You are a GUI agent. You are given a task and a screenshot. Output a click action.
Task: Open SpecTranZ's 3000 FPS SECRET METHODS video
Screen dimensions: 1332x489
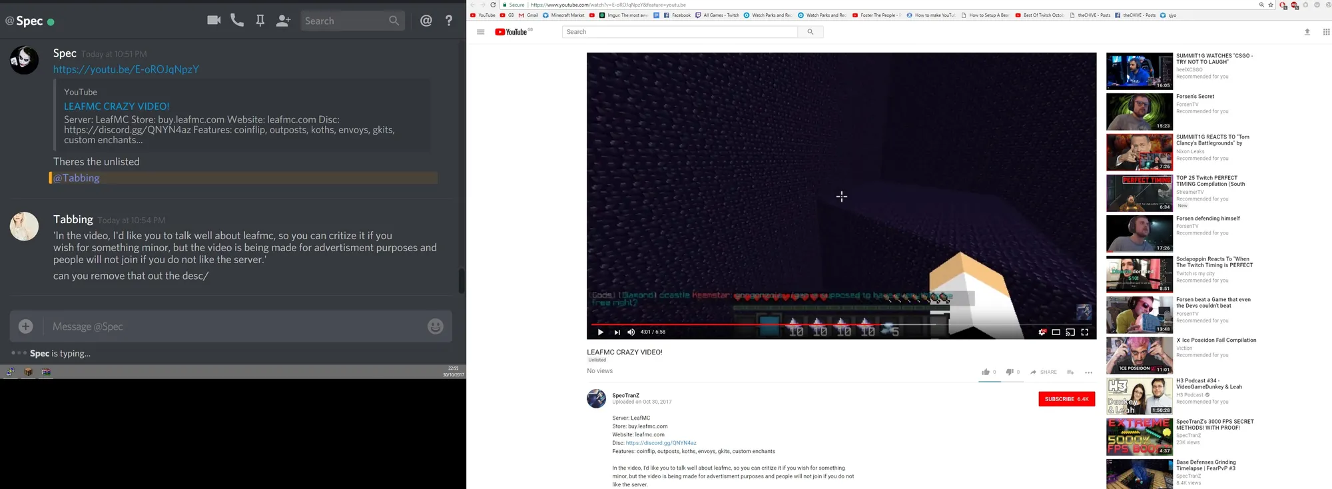point(1215,424)
